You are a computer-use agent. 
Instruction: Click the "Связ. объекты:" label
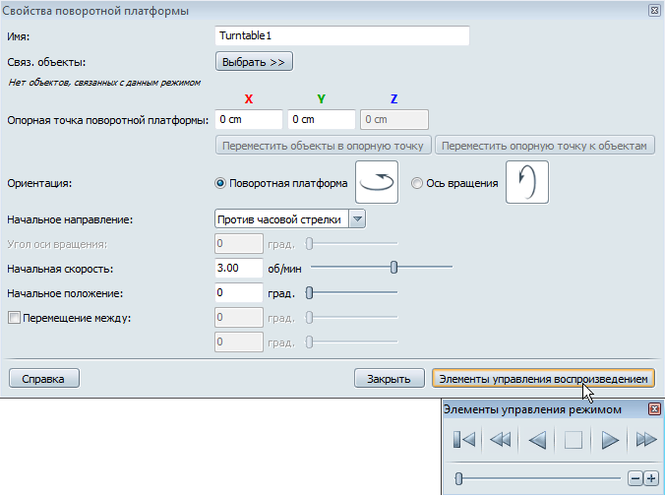pos(46,62)
